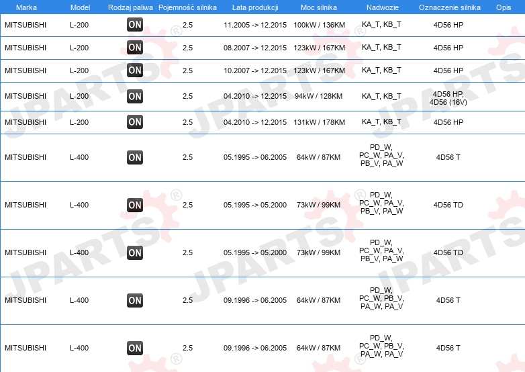
Task: Click the engine code 4D56 HP, 4D56 (16V)
Action: [x=448, y=98]
